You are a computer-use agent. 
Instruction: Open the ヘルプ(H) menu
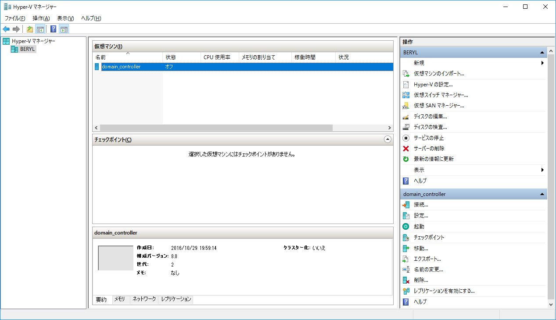pos(91,18)
